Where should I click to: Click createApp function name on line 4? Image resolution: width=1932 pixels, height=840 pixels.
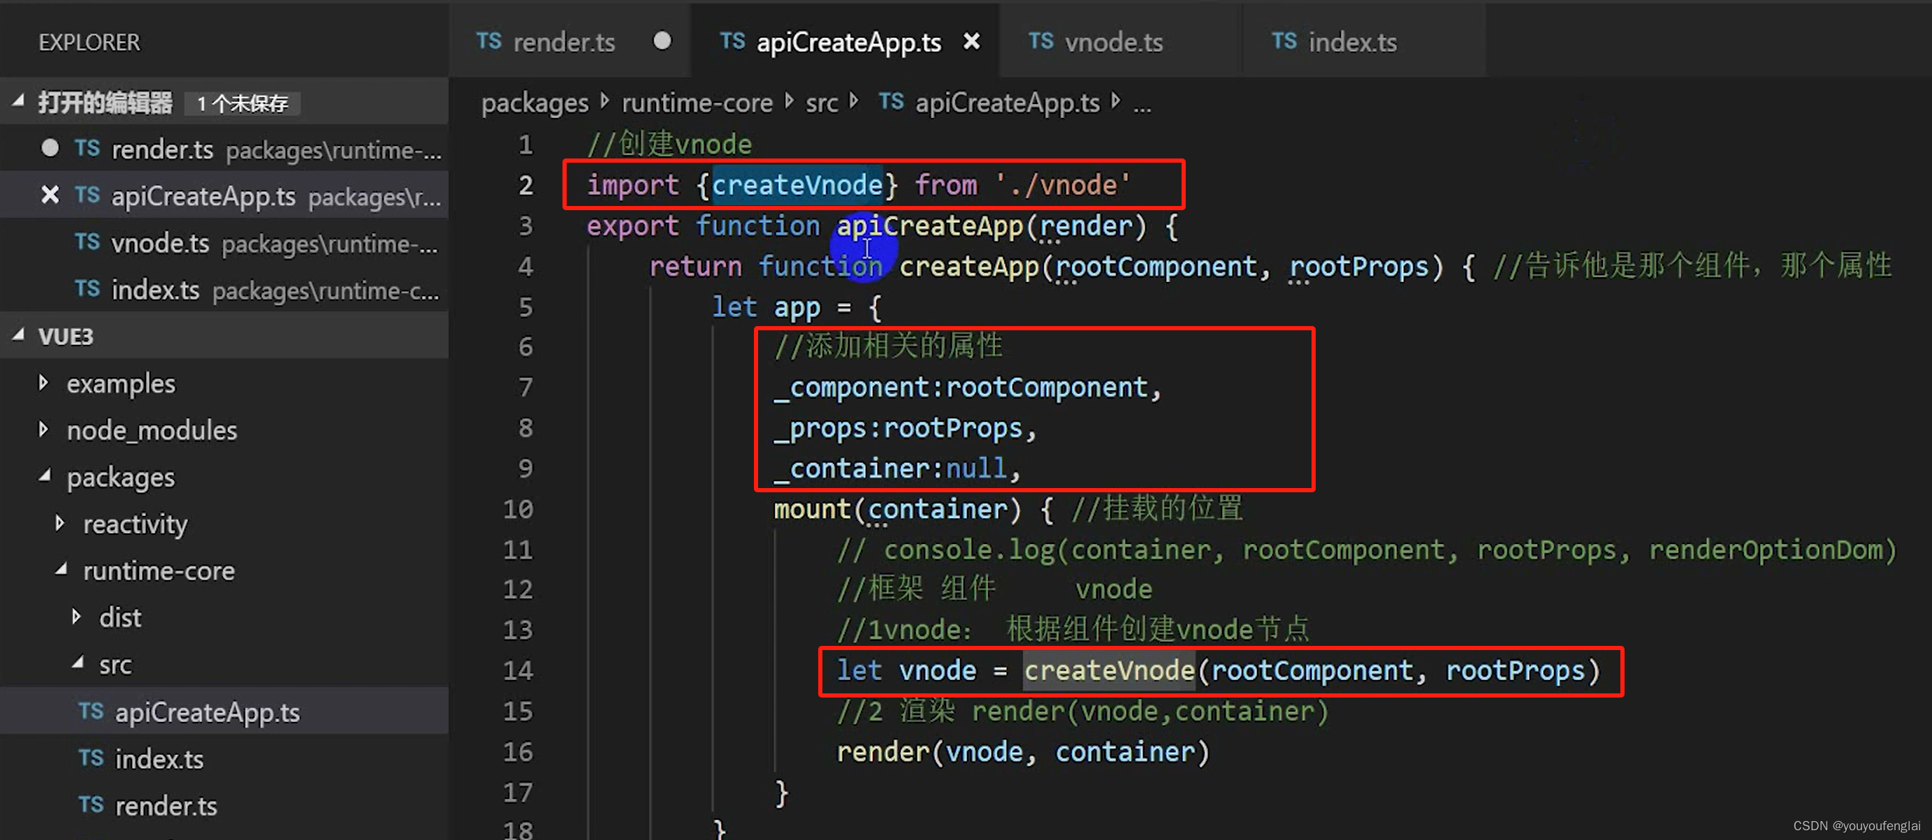pyautogui.click(x=969, y=266)
